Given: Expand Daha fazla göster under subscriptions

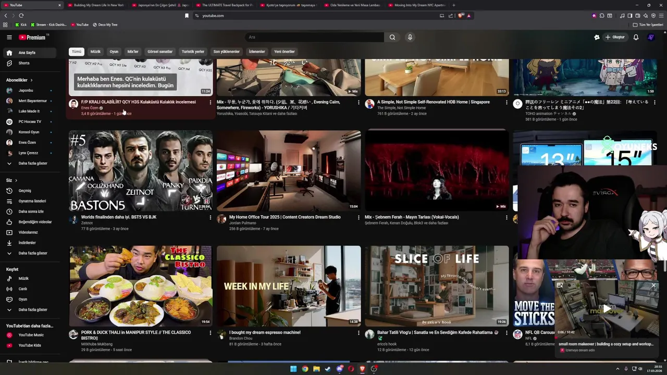Looking at the screenshot, I should pos(29,163).
